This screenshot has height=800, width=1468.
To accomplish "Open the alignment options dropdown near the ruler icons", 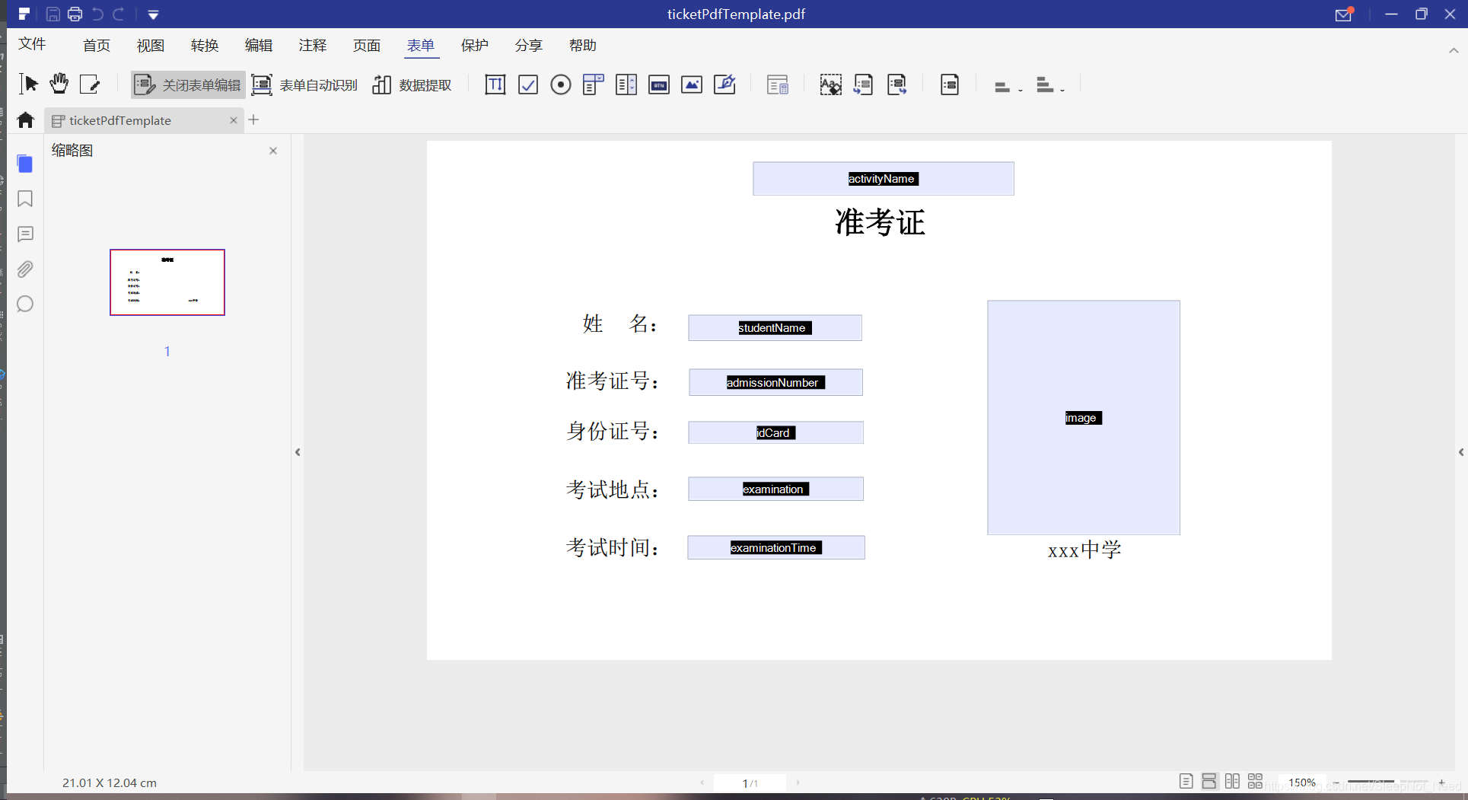I will pyautogui.click(x=1020, y=89).
